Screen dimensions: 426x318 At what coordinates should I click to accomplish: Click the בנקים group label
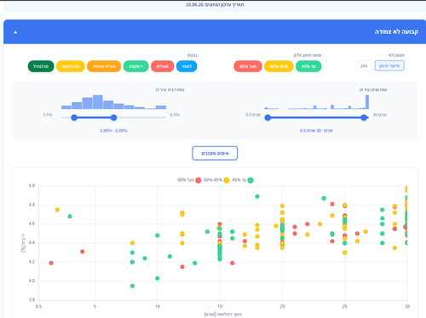point(193,55)
